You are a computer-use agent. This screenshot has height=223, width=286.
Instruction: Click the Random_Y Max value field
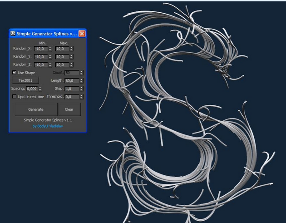point(62,57)
